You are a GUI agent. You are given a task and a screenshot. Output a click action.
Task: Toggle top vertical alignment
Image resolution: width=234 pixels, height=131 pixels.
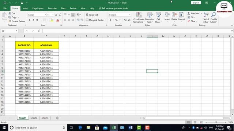(65, 15)
